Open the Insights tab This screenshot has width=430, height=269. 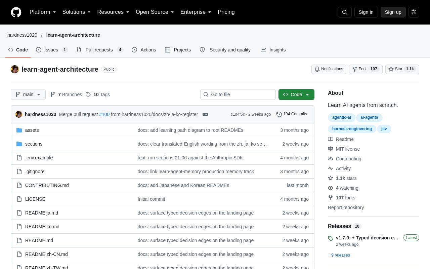(x=273, y=50)
